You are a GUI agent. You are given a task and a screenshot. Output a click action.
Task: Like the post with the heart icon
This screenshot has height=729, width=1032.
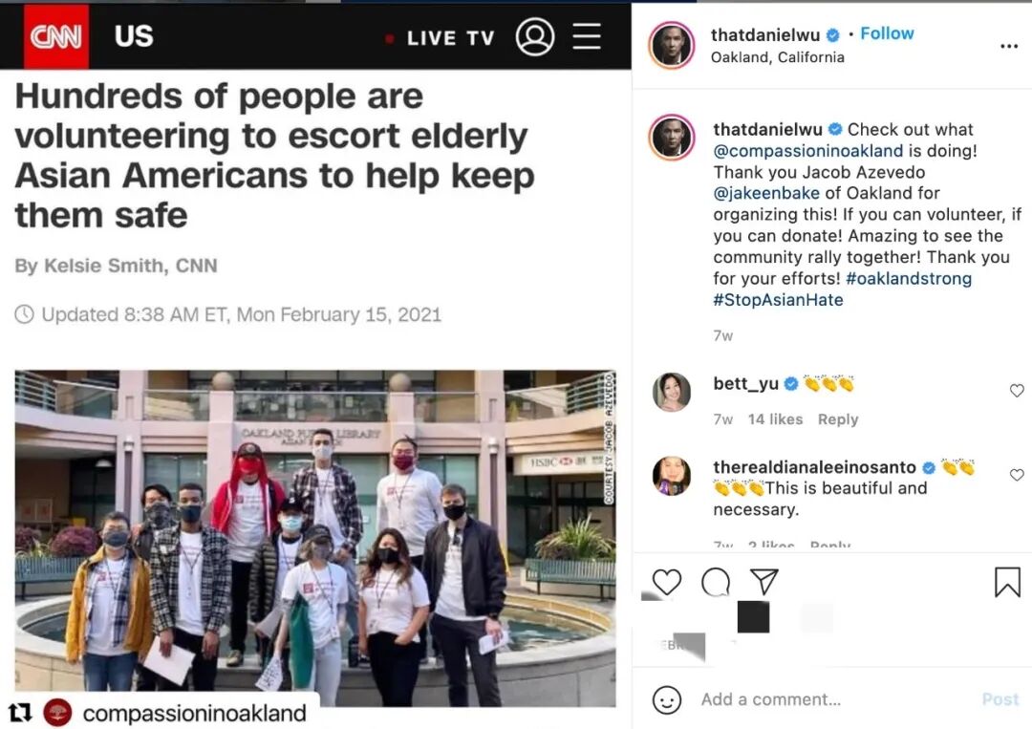point(667,582)
